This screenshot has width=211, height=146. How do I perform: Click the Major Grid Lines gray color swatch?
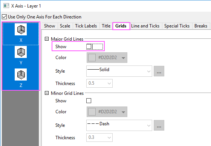point(92,58)
